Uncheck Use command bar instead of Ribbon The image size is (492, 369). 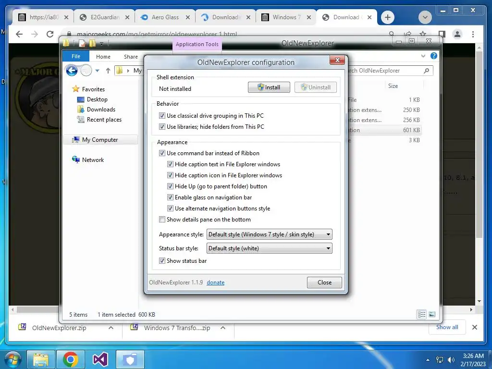162,153
